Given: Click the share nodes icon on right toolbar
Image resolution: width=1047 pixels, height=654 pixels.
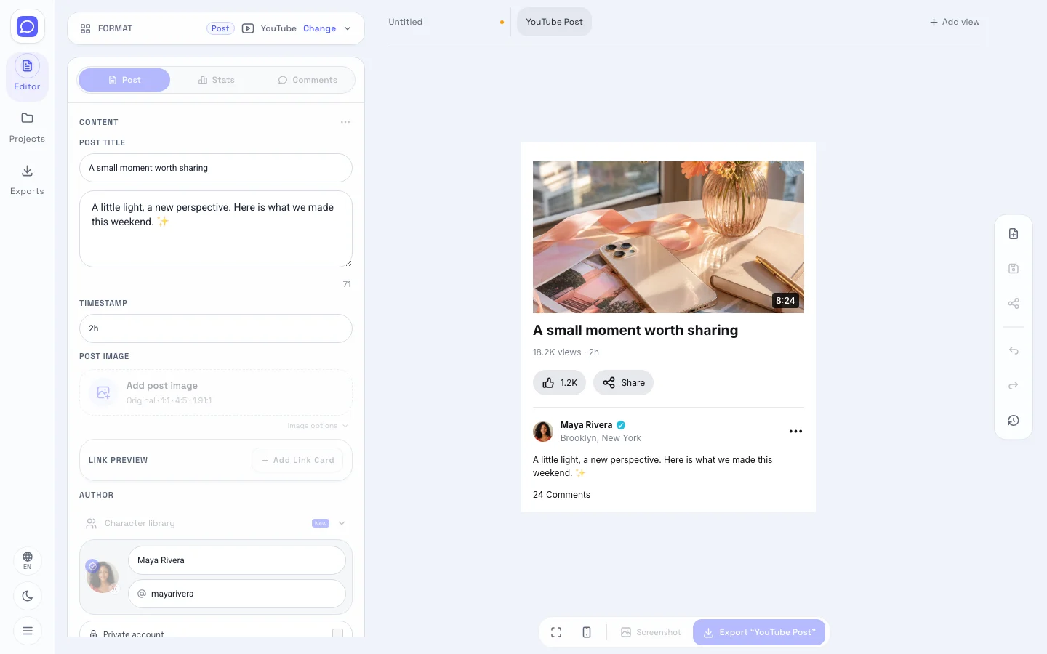Looking at the screenshot, I should 1014,304.
